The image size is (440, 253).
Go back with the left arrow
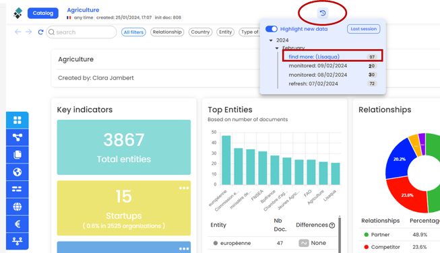tap(18, 32)
